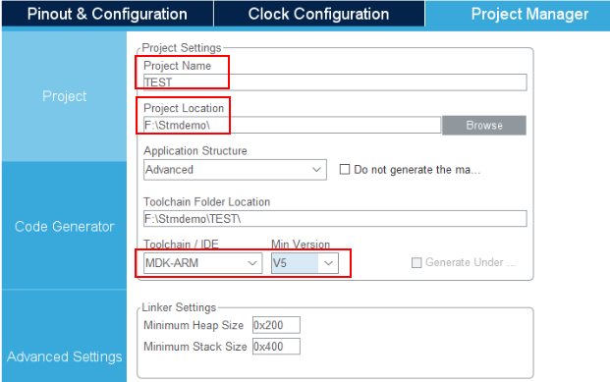Click the Project Location path field
The height and width of the screenshot is (382, 610).
292,125
